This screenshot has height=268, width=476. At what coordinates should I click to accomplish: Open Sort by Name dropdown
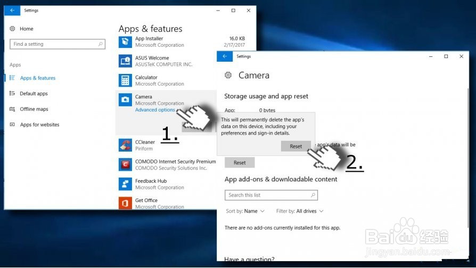click(245, 211)
